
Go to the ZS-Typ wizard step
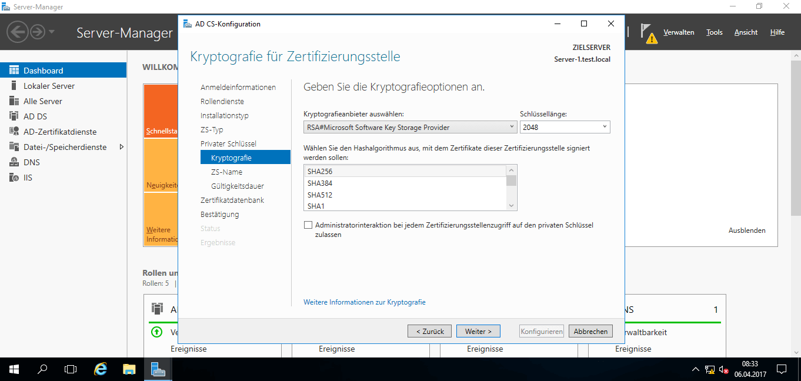click(212, 129)
